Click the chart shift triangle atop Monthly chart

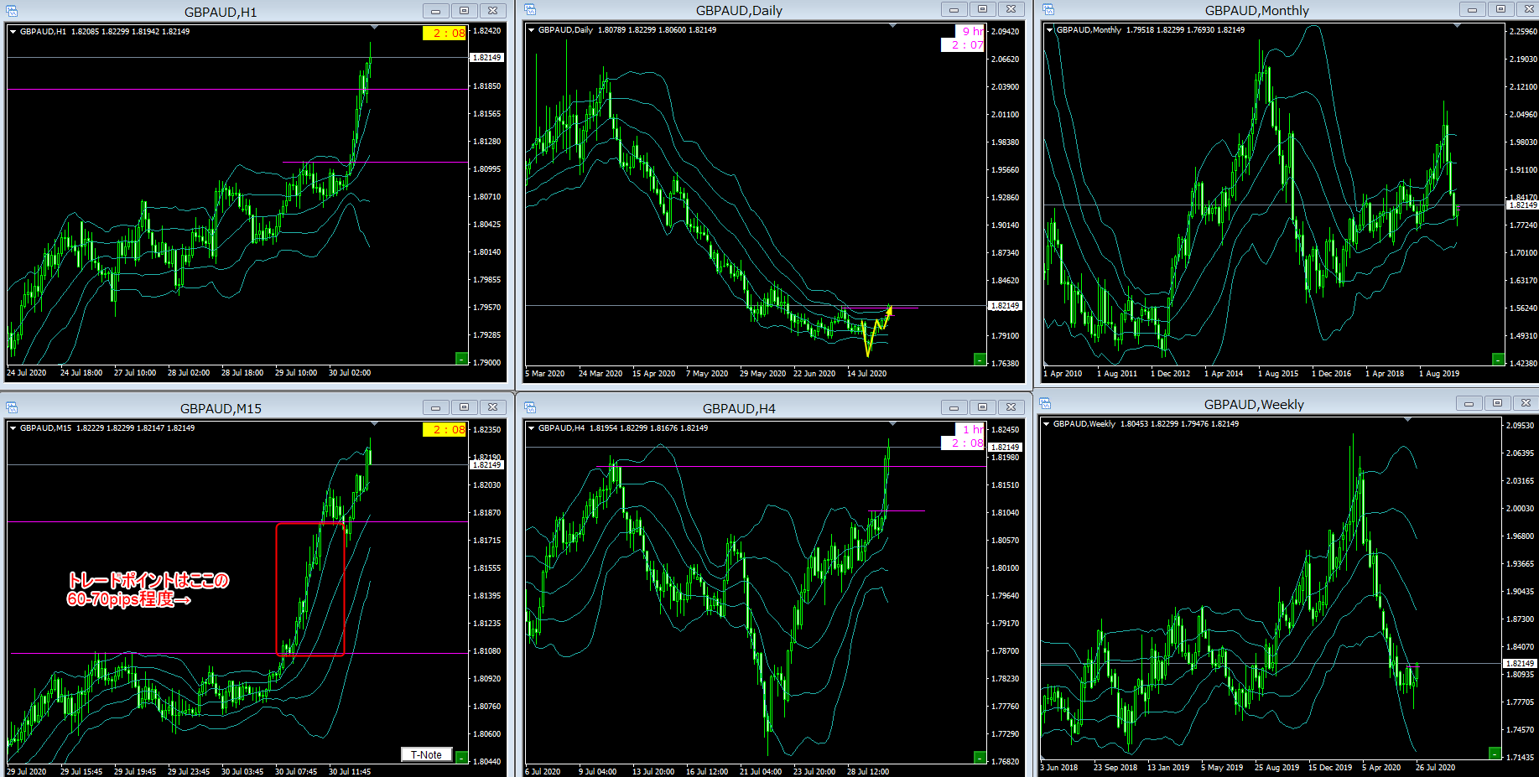coord(1458,27)
